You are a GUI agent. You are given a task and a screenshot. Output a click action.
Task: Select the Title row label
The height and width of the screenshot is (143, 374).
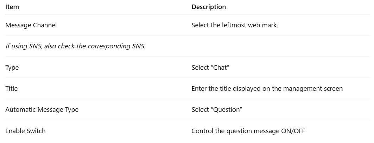coord(12,88)
